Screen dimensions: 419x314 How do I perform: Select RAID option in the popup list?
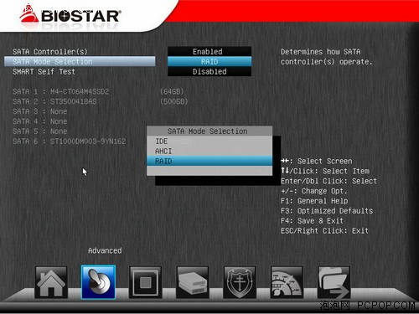coord(209,161)
